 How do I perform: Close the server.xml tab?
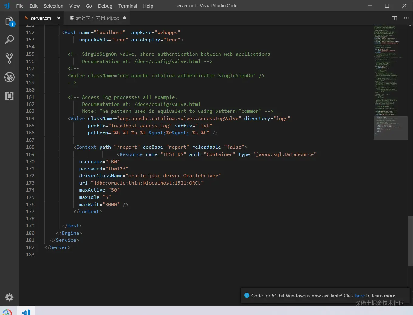(x=59, y=18)
